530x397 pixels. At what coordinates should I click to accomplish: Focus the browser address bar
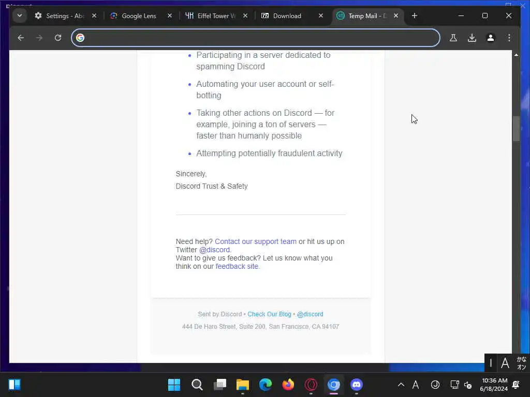coord(256,38)
